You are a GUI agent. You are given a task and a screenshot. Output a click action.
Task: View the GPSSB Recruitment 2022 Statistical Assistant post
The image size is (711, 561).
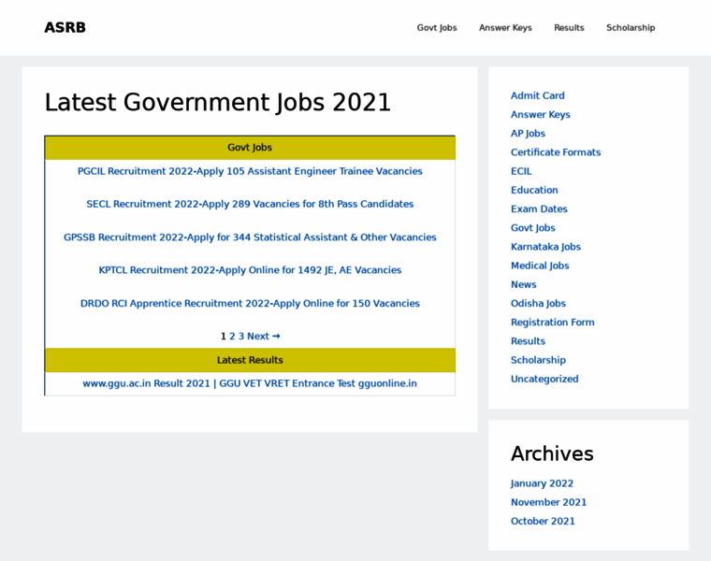point(250,237)
